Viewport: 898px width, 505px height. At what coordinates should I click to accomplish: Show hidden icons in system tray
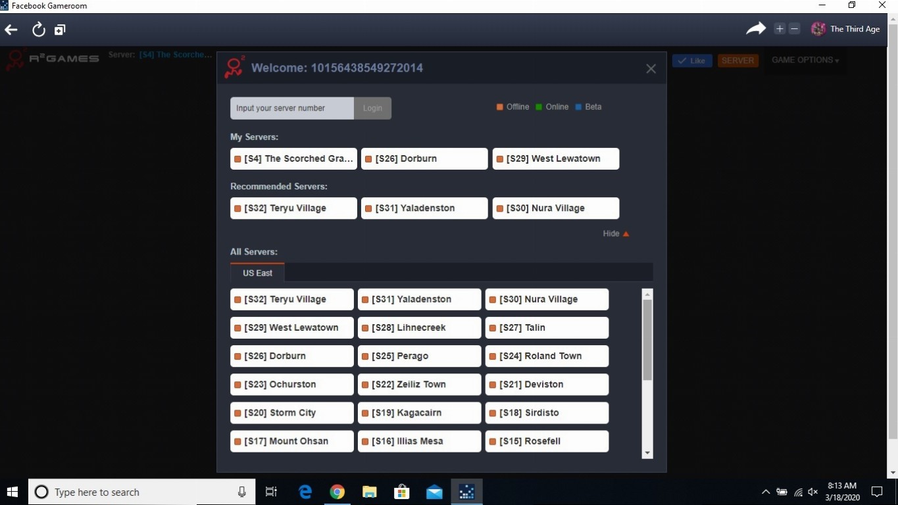click(x=765, y=492)
